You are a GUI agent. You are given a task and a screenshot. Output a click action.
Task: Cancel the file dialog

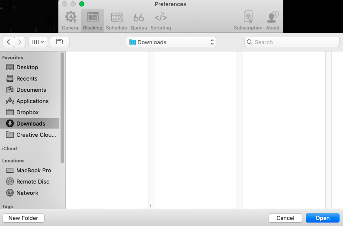[285, 218]
